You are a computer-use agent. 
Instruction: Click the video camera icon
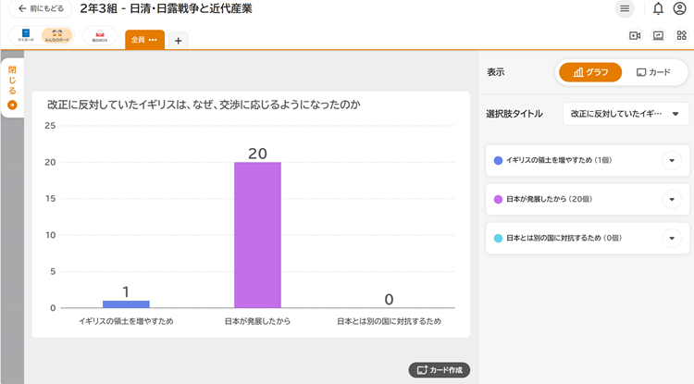635,36
